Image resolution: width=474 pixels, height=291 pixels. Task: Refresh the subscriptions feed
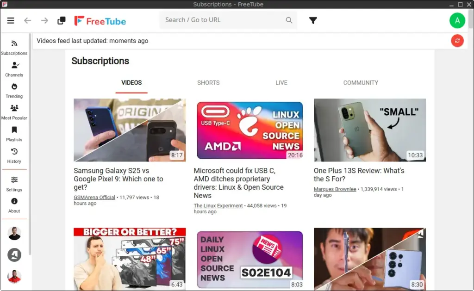coord(457,41)
